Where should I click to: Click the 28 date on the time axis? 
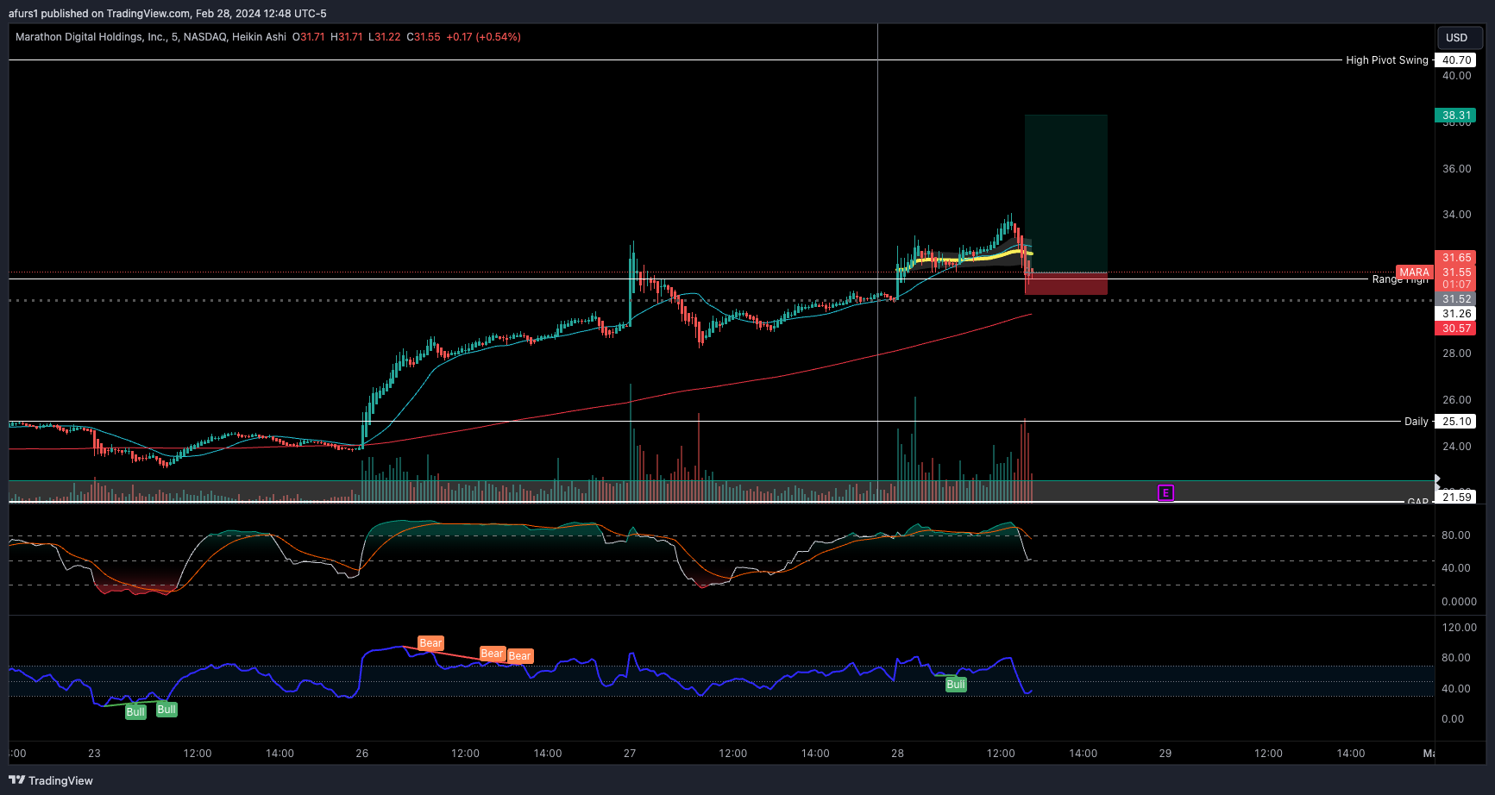tap(898, 754)
